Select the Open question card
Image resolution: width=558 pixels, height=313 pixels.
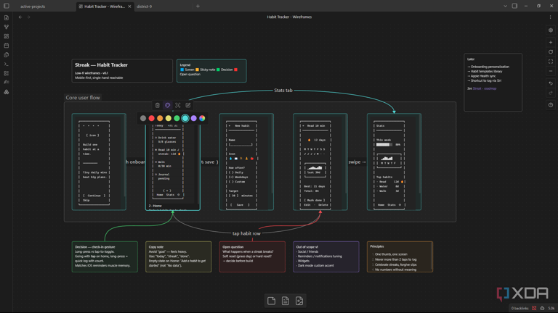tap(252, 257)
